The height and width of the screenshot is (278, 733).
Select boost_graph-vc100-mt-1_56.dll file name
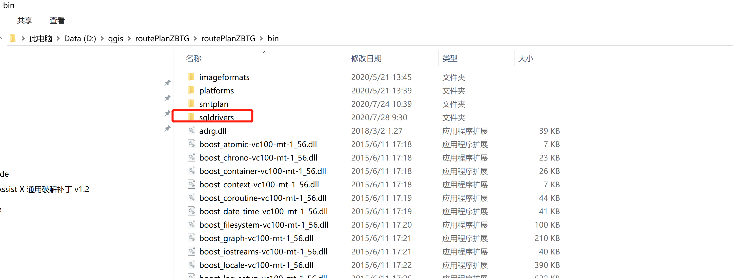pyautogui.click(x=256, y=238)
